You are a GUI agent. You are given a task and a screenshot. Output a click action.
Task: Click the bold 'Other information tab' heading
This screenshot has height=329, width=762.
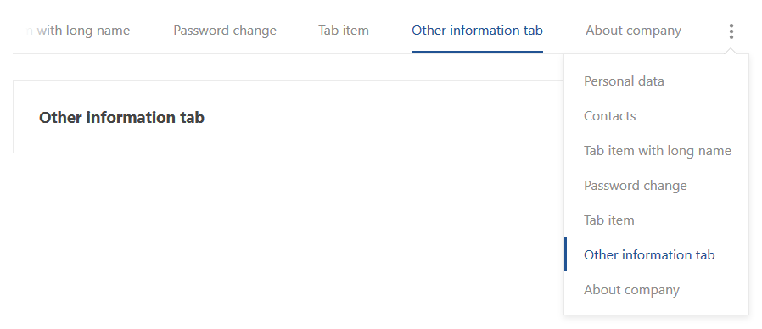point(121,118)
